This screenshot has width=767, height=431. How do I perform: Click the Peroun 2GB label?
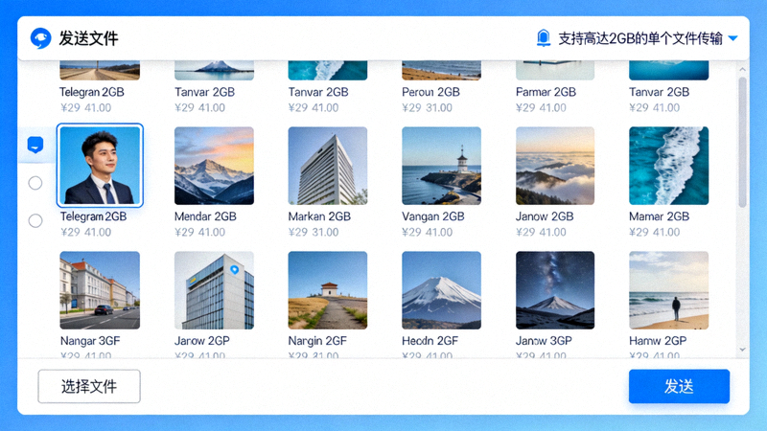[430, 92]
